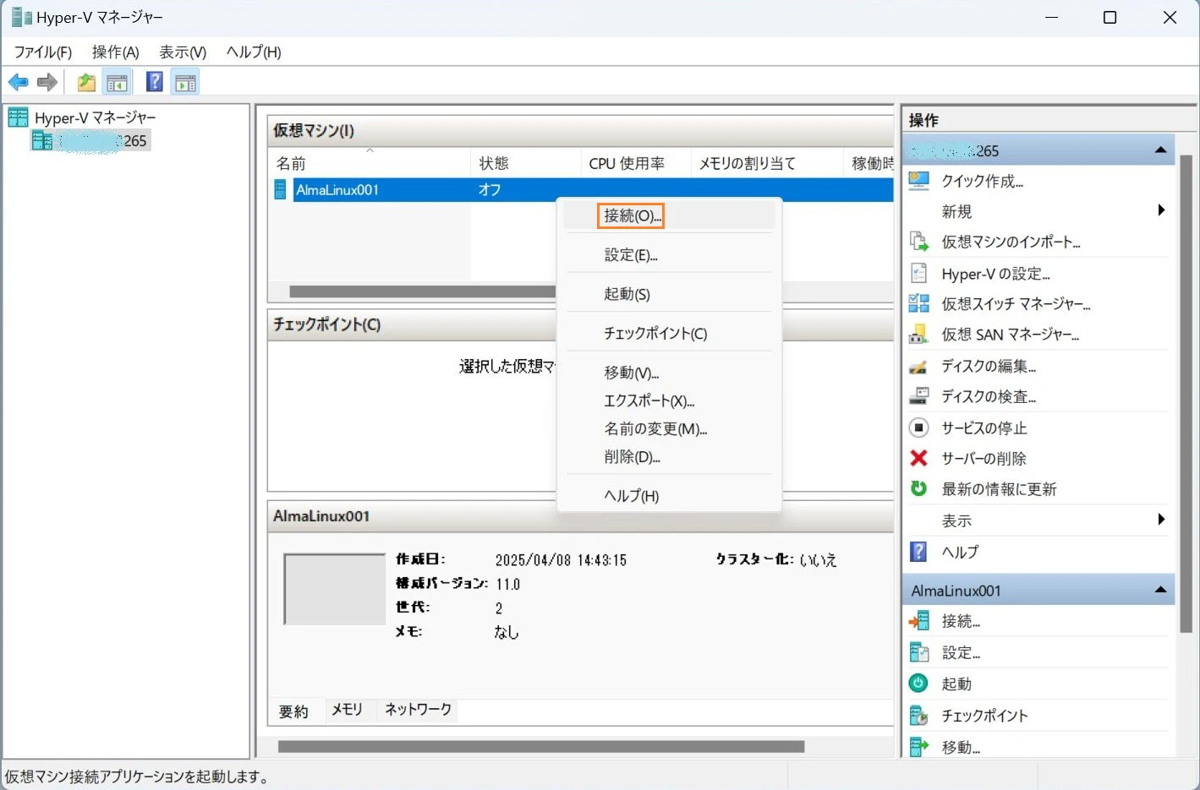Choose 起動(S) in the context menu
Viewport: 1200px width, 790px height.
point(627,294)
